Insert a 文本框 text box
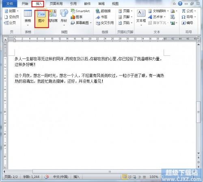The image size is (203, 182). [x=141, y=18]
